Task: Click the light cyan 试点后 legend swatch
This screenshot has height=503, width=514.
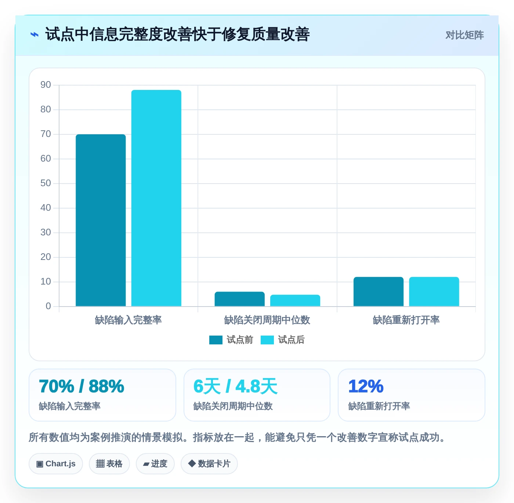Action: 267,340
